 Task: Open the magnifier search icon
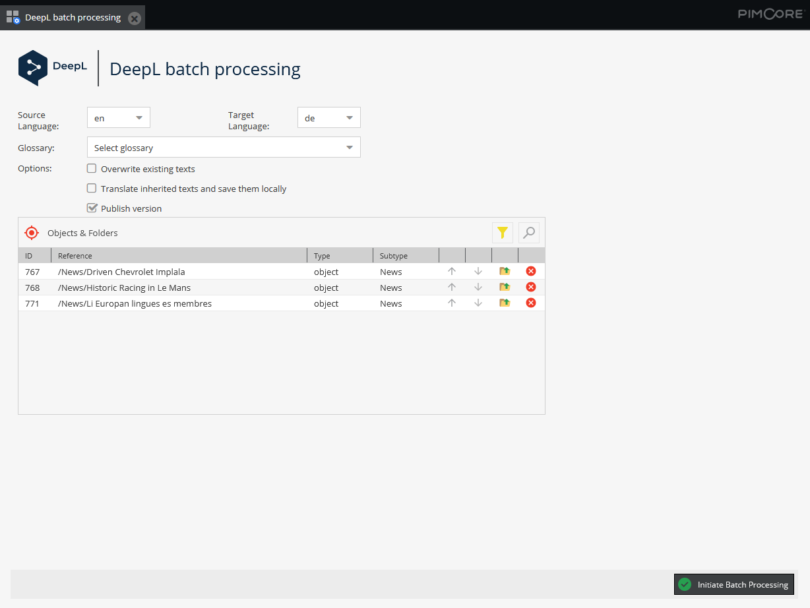(529, 233)
